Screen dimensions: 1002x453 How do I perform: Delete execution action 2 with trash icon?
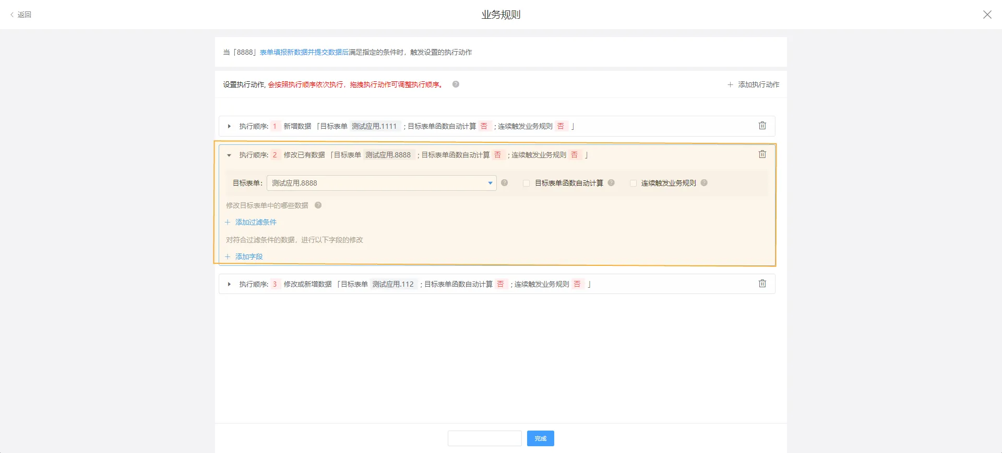762,154
